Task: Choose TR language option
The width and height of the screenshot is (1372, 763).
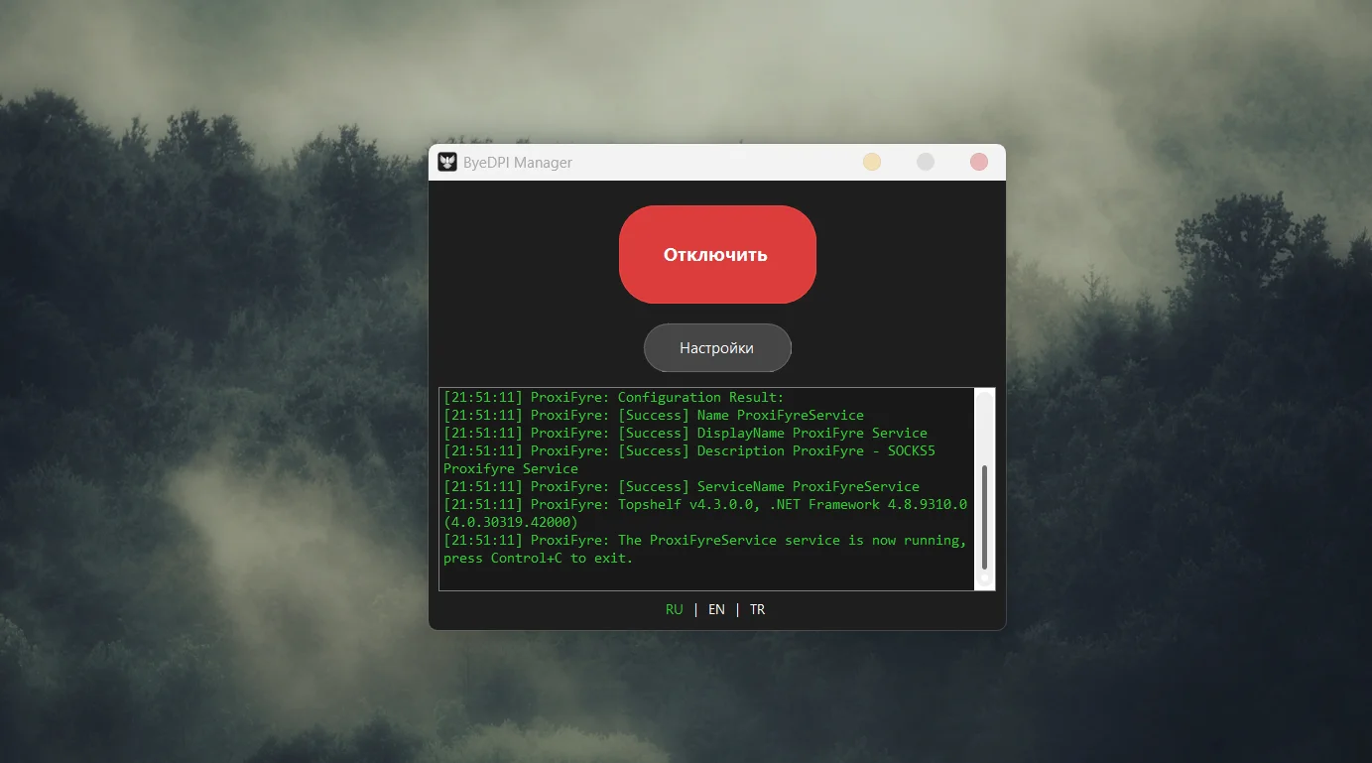Action: tap(757, 609)
